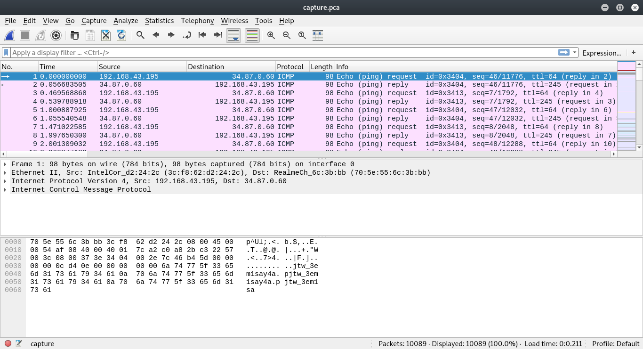Click packet list vertical scrollbar down arrow
Screen dimensions: 643x349
point(639,147)
